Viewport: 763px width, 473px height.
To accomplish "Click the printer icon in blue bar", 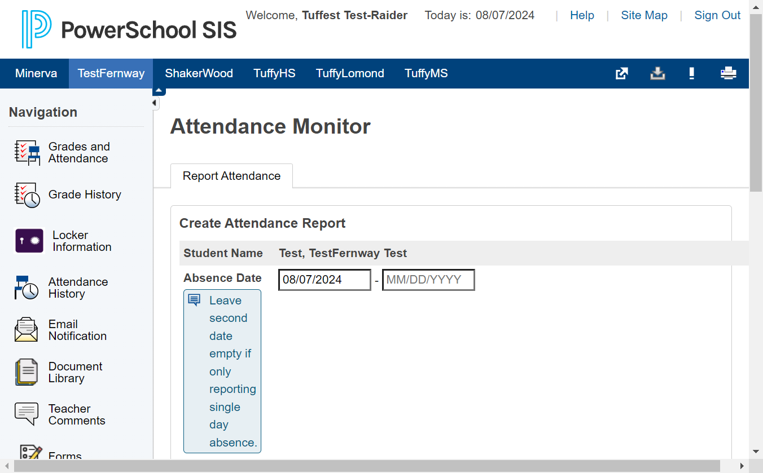I will (729, 73).
